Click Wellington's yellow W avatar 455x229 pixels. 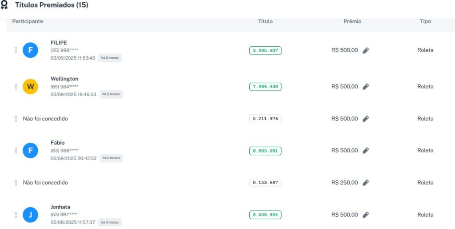[30, 87]
